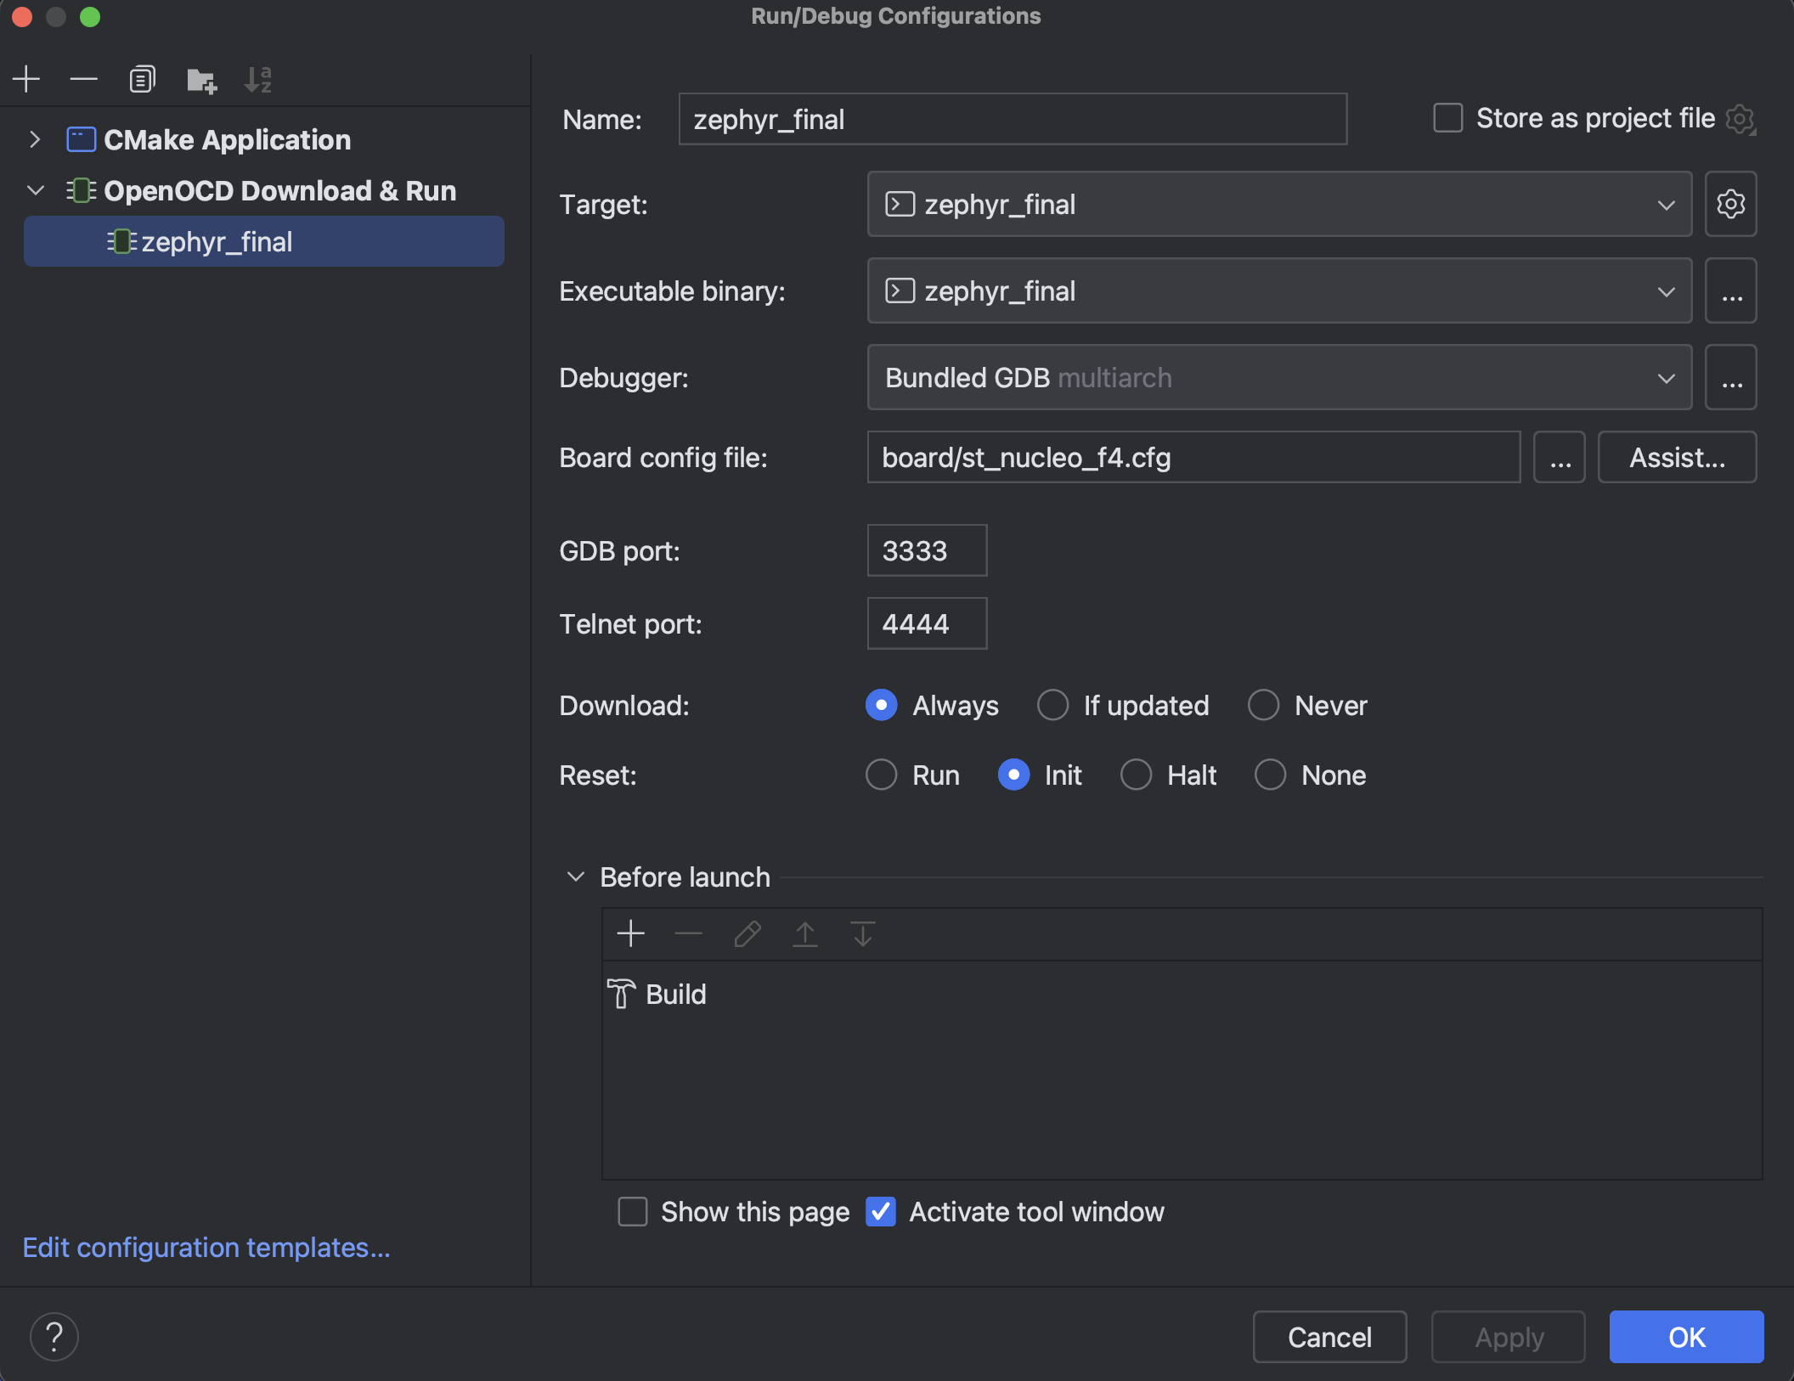
Task: Select the zephyr_final tree item
Action: 216,241
